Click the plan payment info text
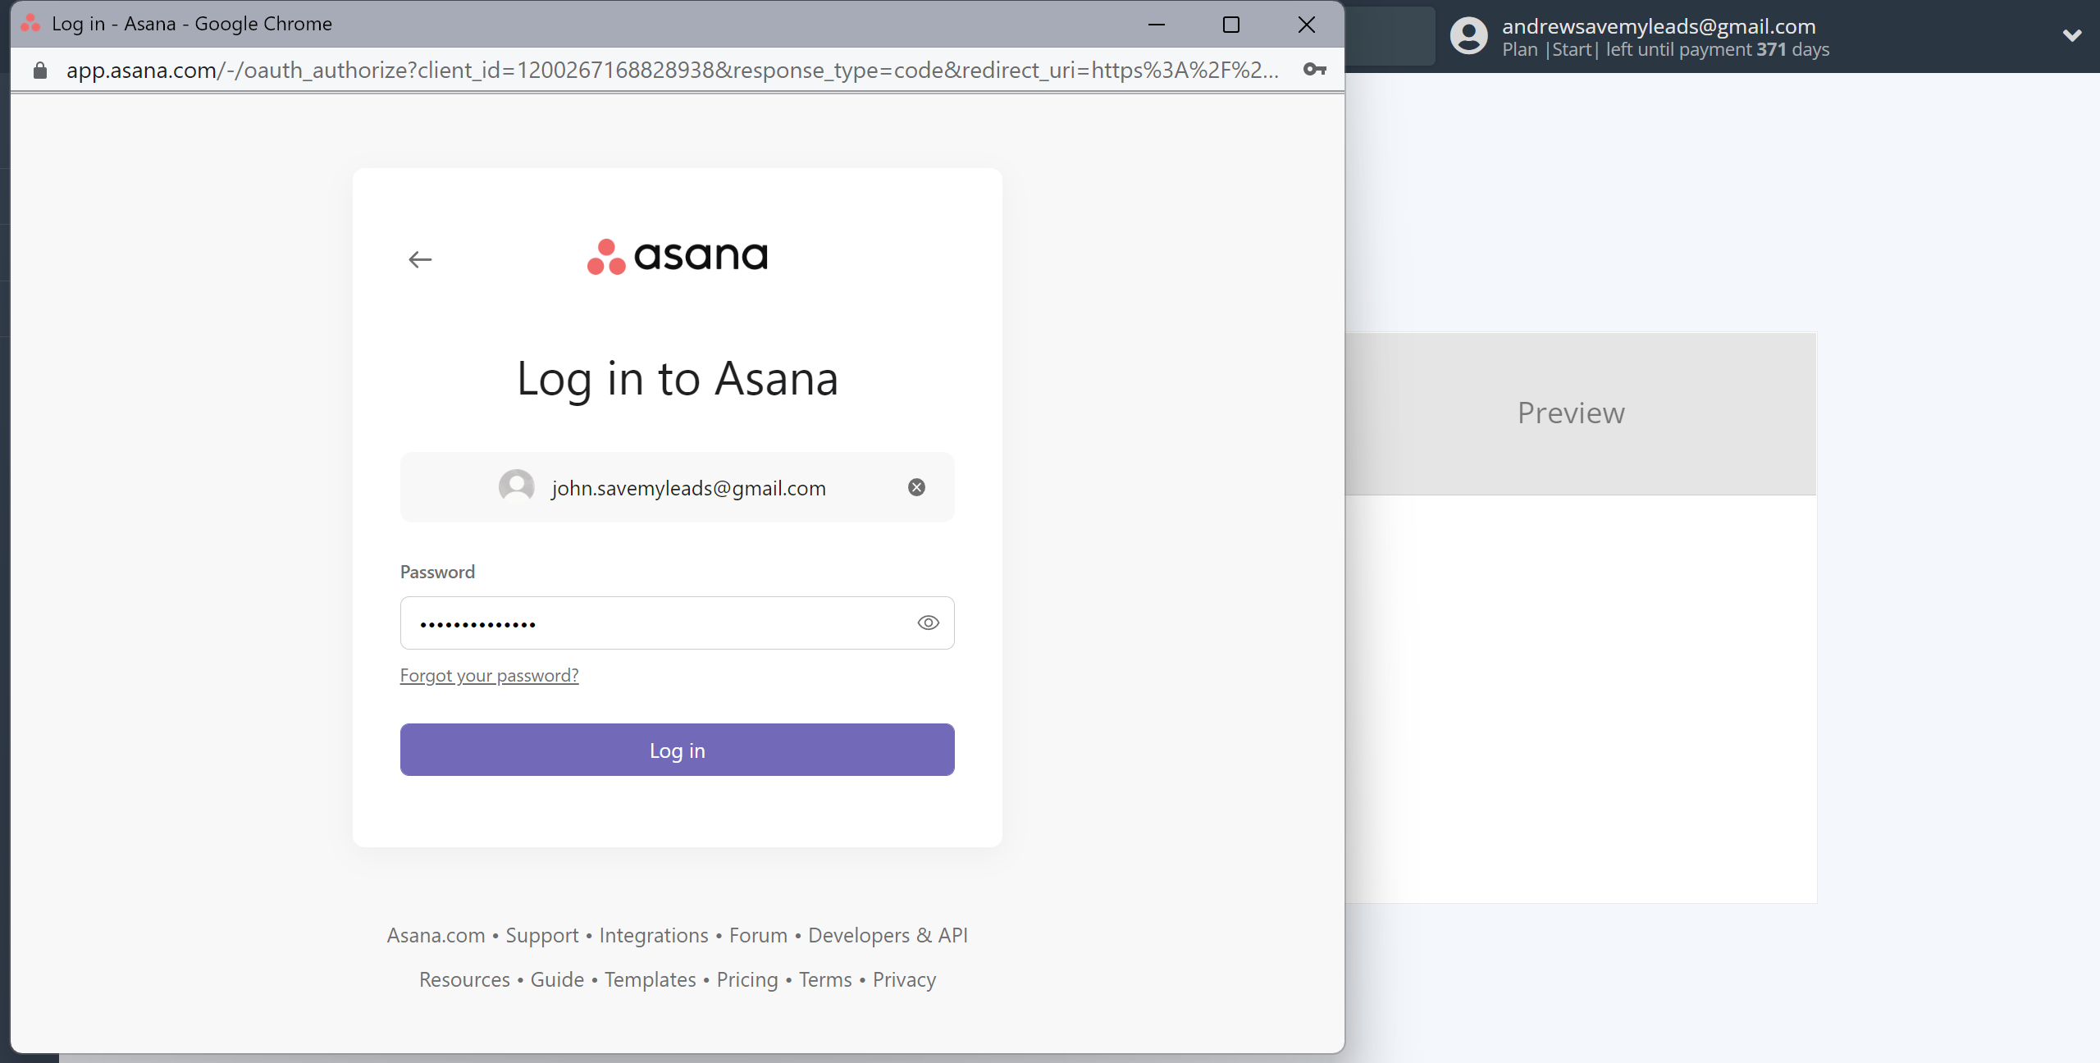Image resolution: width=2100 pixels, height=1063 pixels. (1665, 50)
